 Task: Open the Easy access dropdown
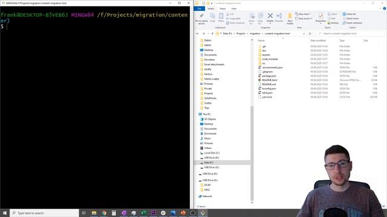coord(304,19)
